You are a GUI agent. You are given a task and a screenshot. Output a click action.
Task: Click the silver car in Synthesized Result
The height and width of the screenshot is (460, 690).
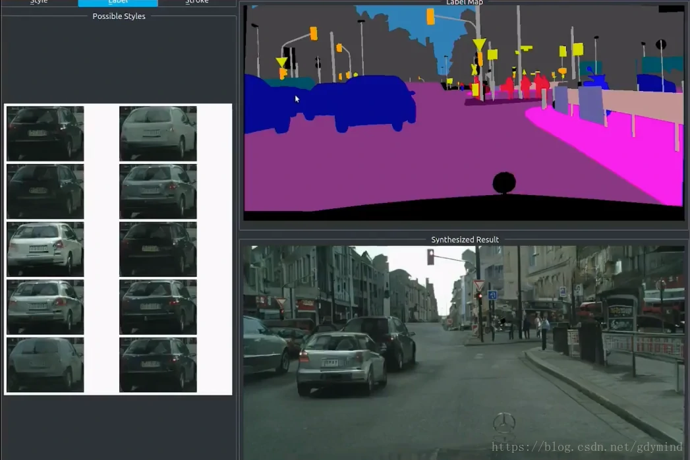pyautogui.click(x=339, y=361)
